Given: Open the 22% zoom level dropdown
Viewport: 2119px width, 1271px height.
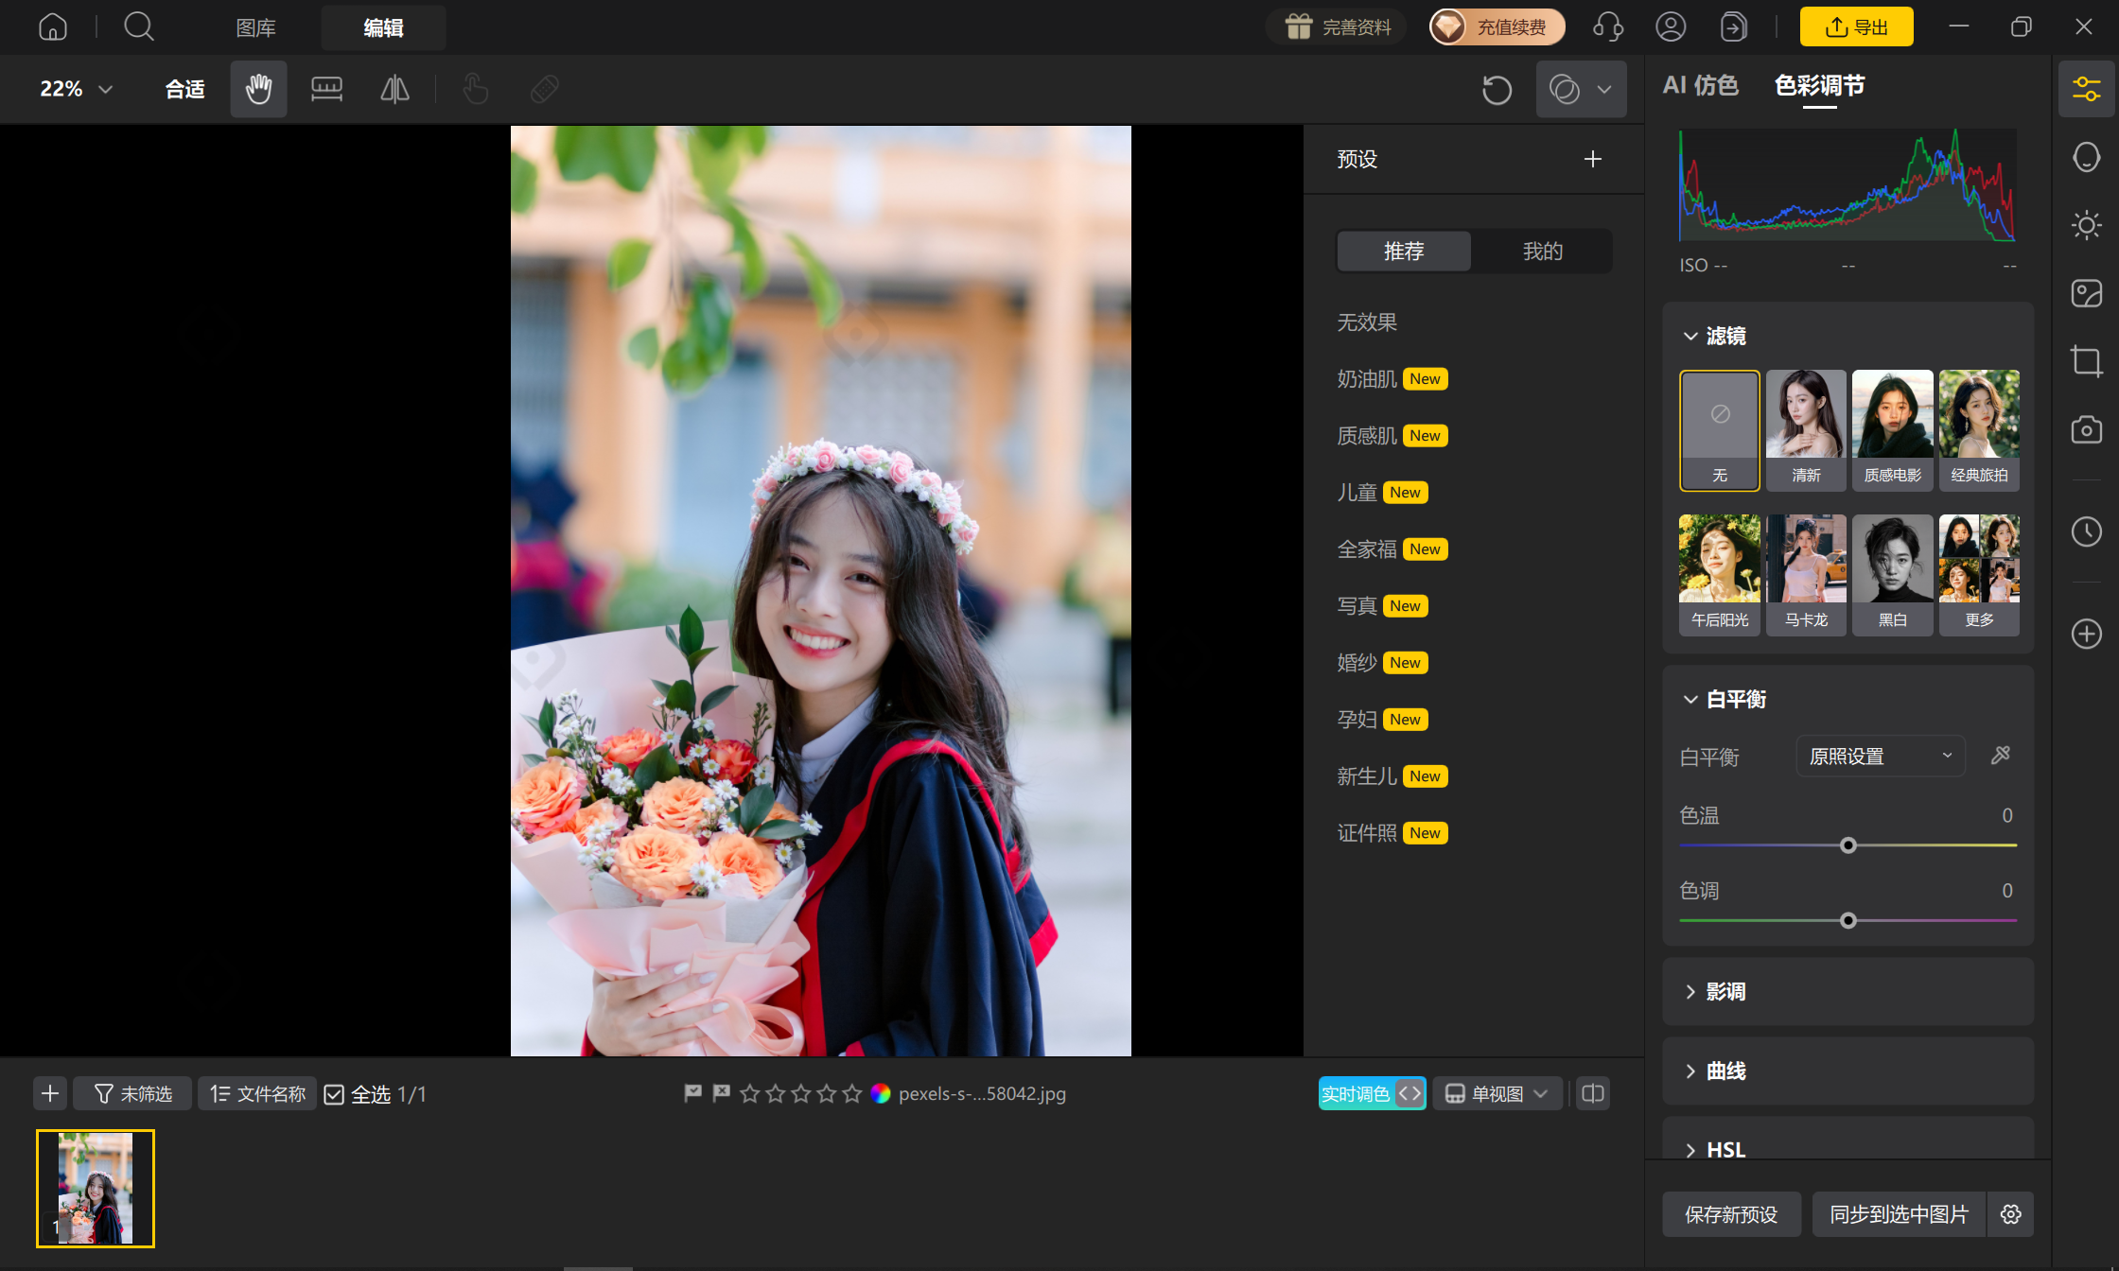Looking at the screenshot, I should point(76,89).
